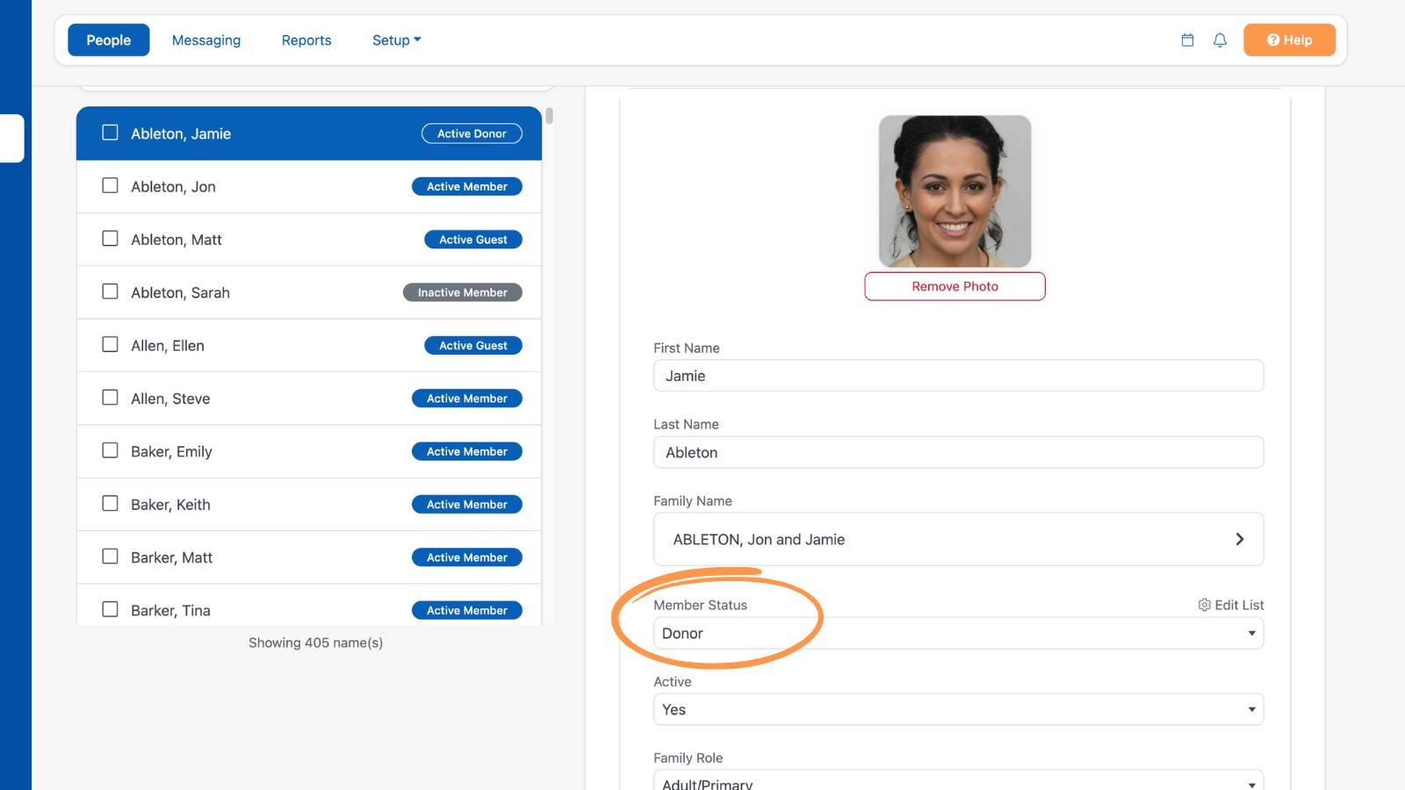Switch to the People tab
Viewport: 1405px width, 790px height.
point(109,40)
